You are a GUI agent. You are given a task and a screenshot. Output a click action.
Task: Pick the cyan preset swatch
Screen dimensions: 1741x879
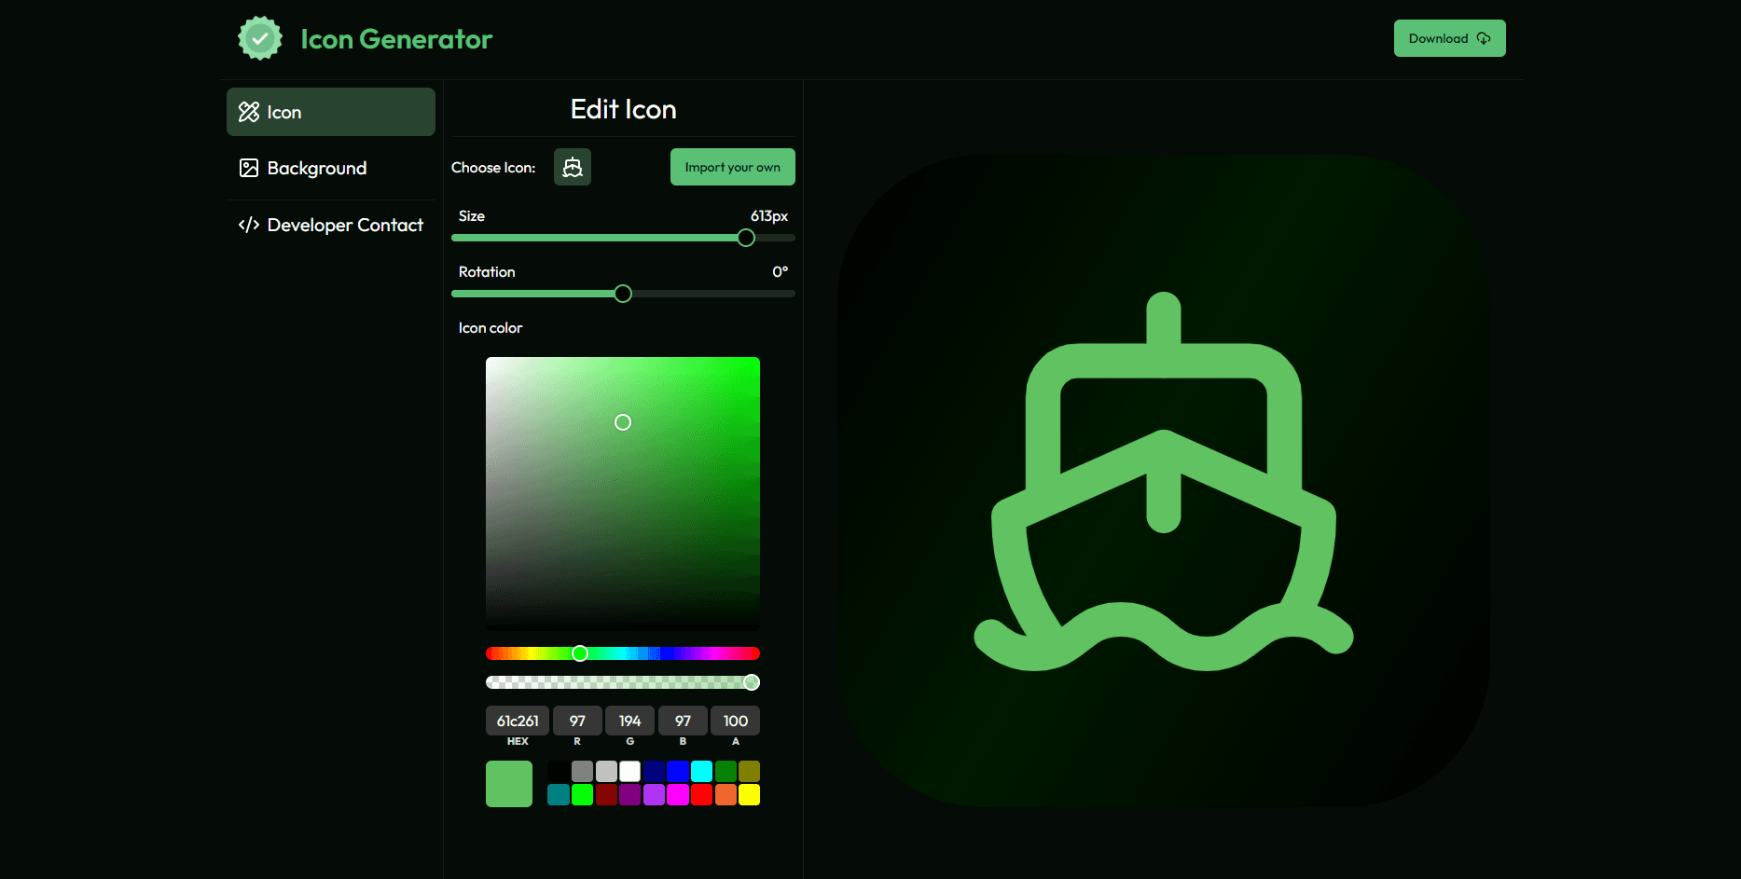[x=702, y=771]
